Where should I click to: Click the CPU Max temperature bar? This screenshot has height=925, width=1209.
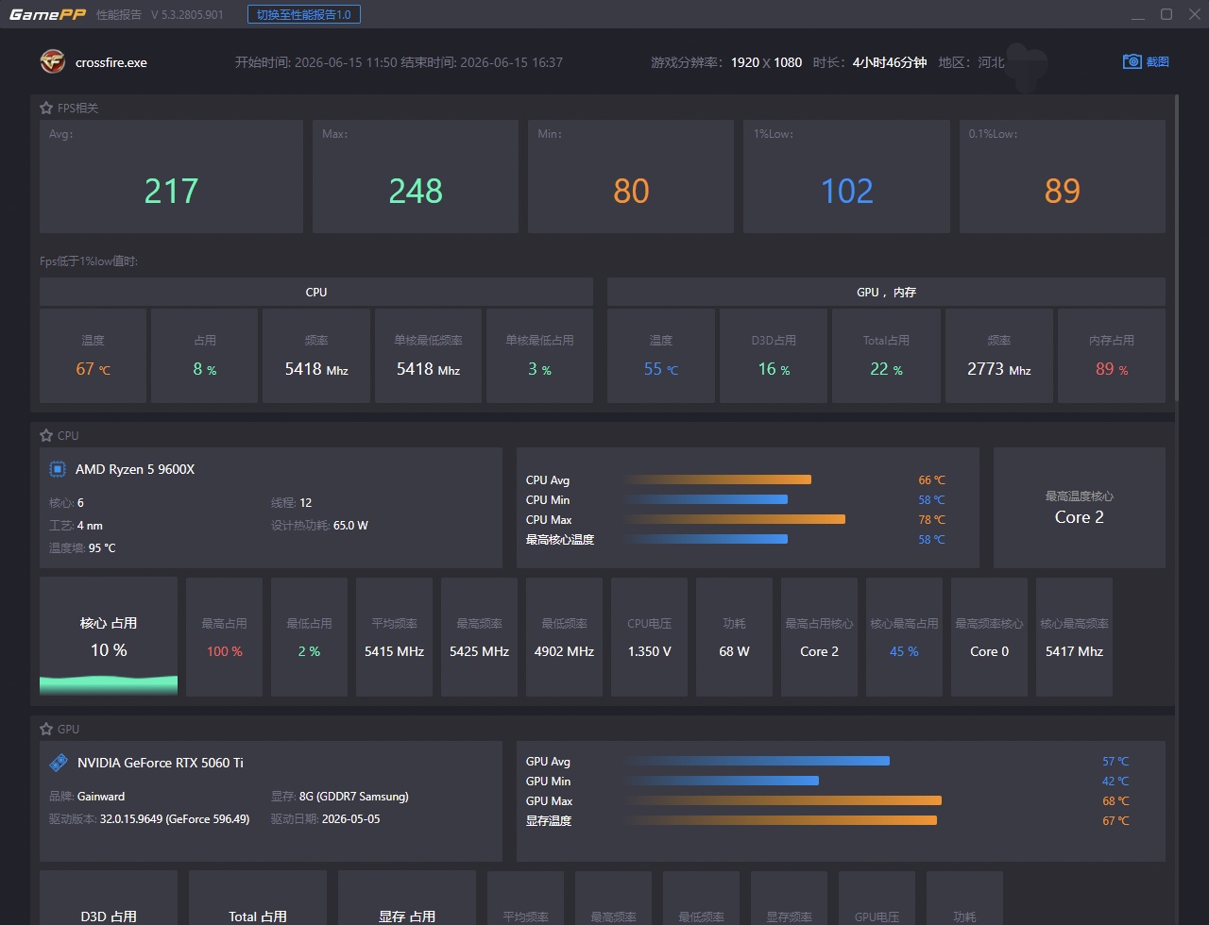[x=735, y=519]
